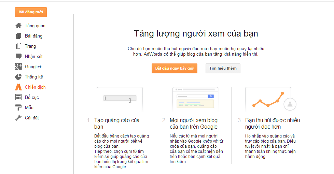Click the layout grid icon beside Bố cục
This screenshot has height=174, width=334.
[x=18, y=97]
